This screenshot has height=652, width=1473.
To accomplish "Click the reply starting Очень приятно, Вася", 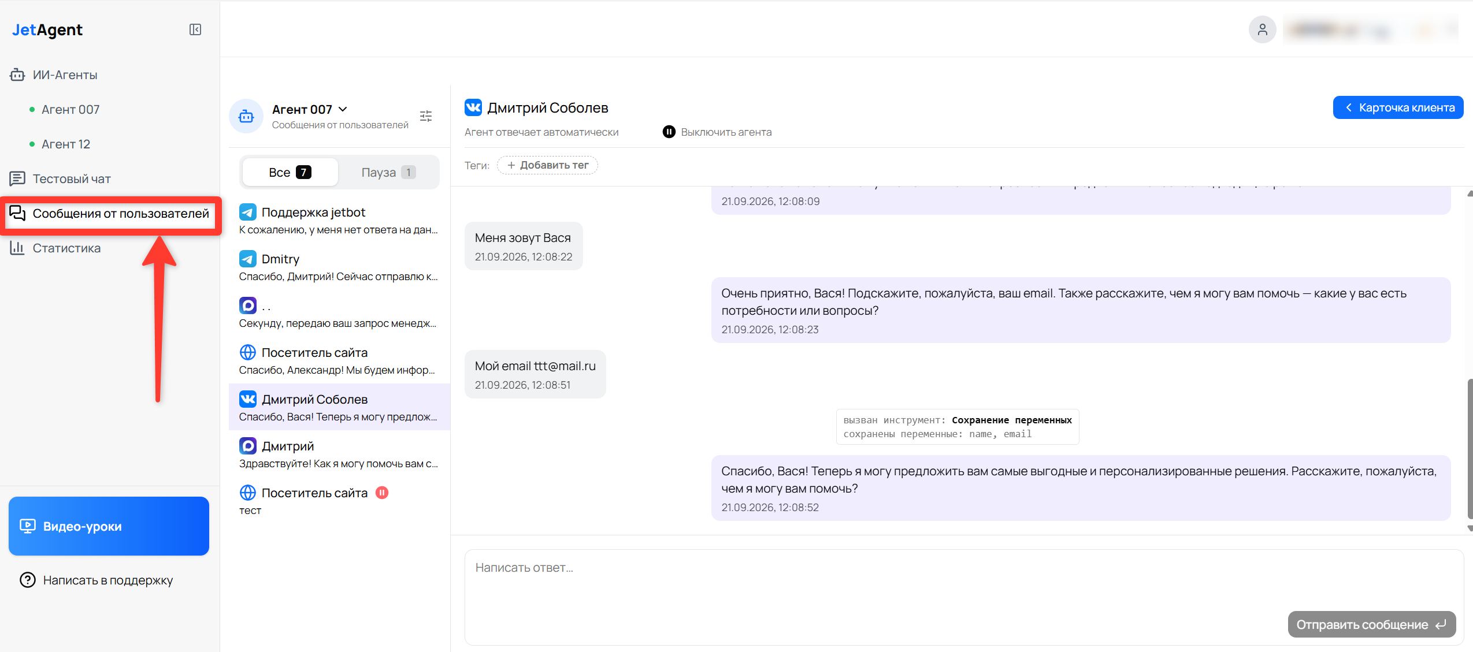I will [x=1081, y=310].
